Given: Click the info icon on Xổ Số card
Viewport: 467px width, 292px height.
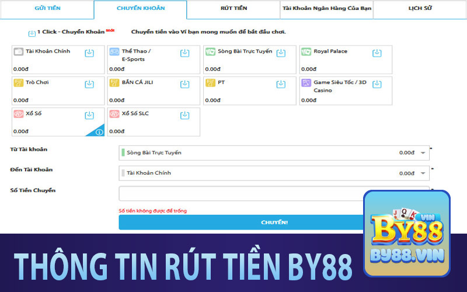Looking at the screenshot, I should click(x=99, y=132).
